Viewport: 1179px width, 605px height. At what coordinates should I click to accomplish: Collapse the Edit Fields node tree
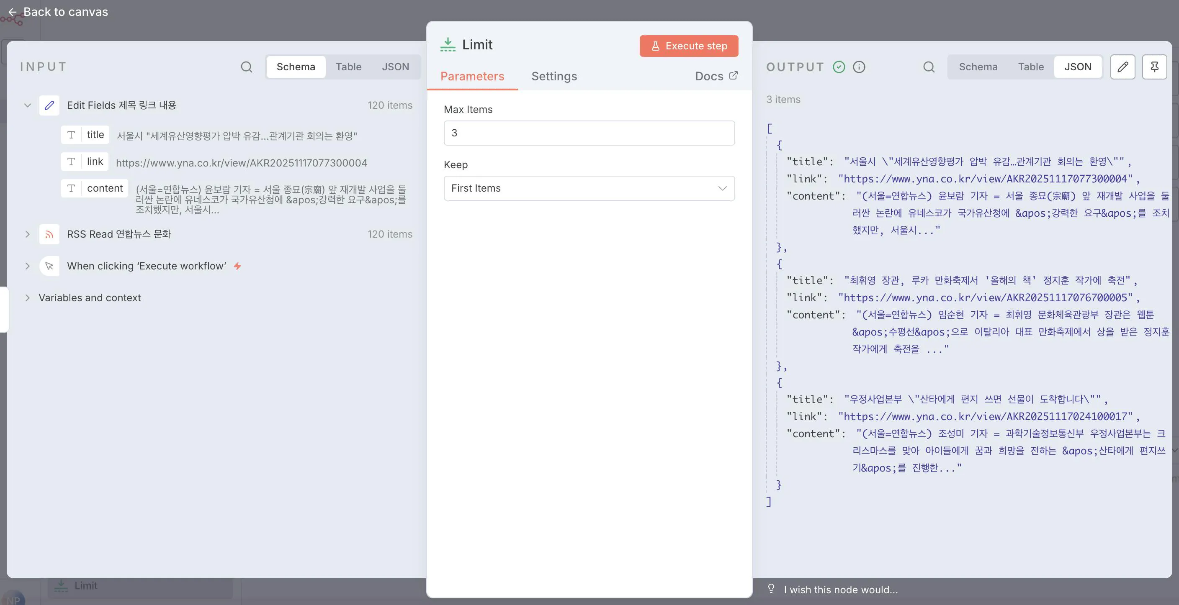28,105
